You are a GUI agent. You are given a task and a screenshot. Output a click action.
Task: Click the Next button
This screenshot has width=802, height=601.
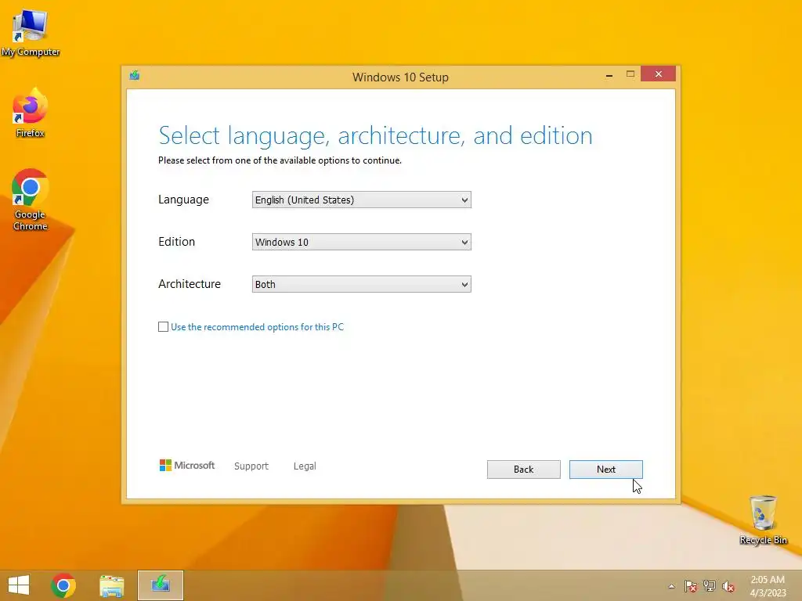(x=606, y=470)
